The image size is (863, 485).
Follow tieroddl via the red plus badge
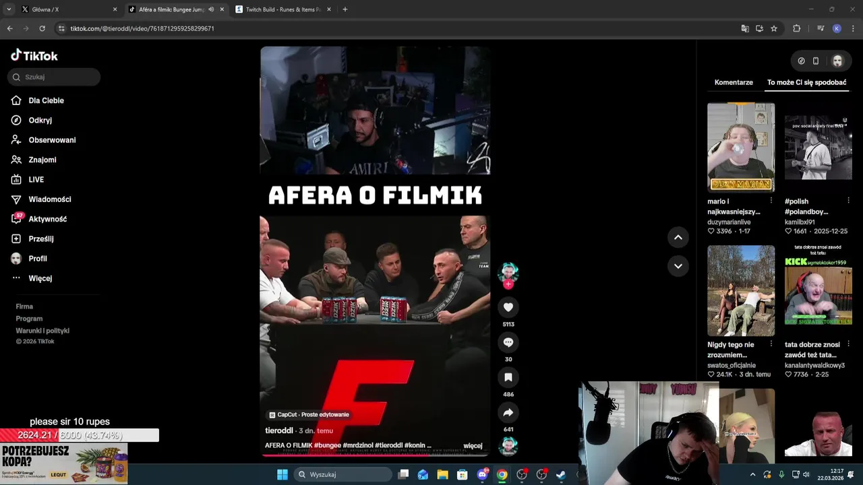[x=508, y=284]
